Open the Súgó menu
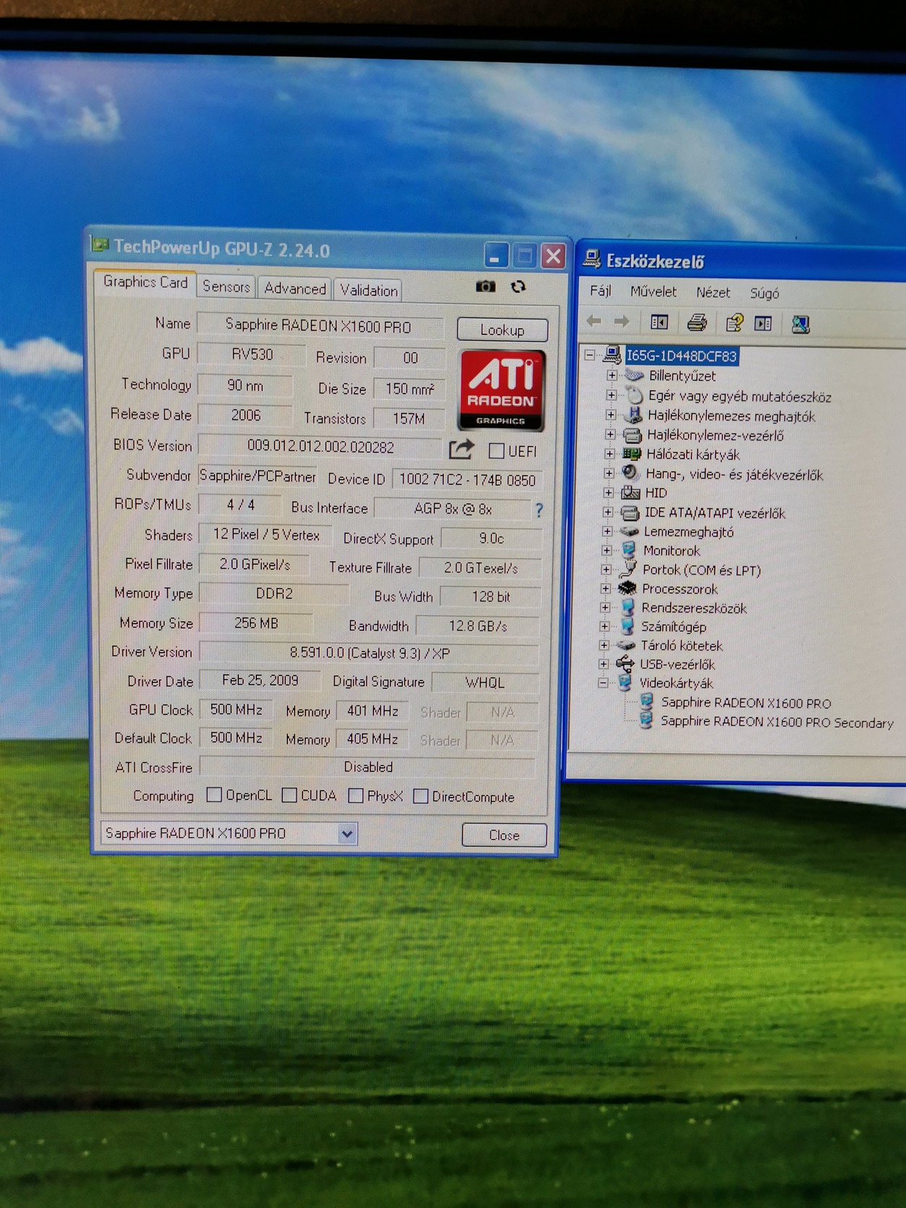The width and height of the screenshot is (906, 1208). (764, 293)
